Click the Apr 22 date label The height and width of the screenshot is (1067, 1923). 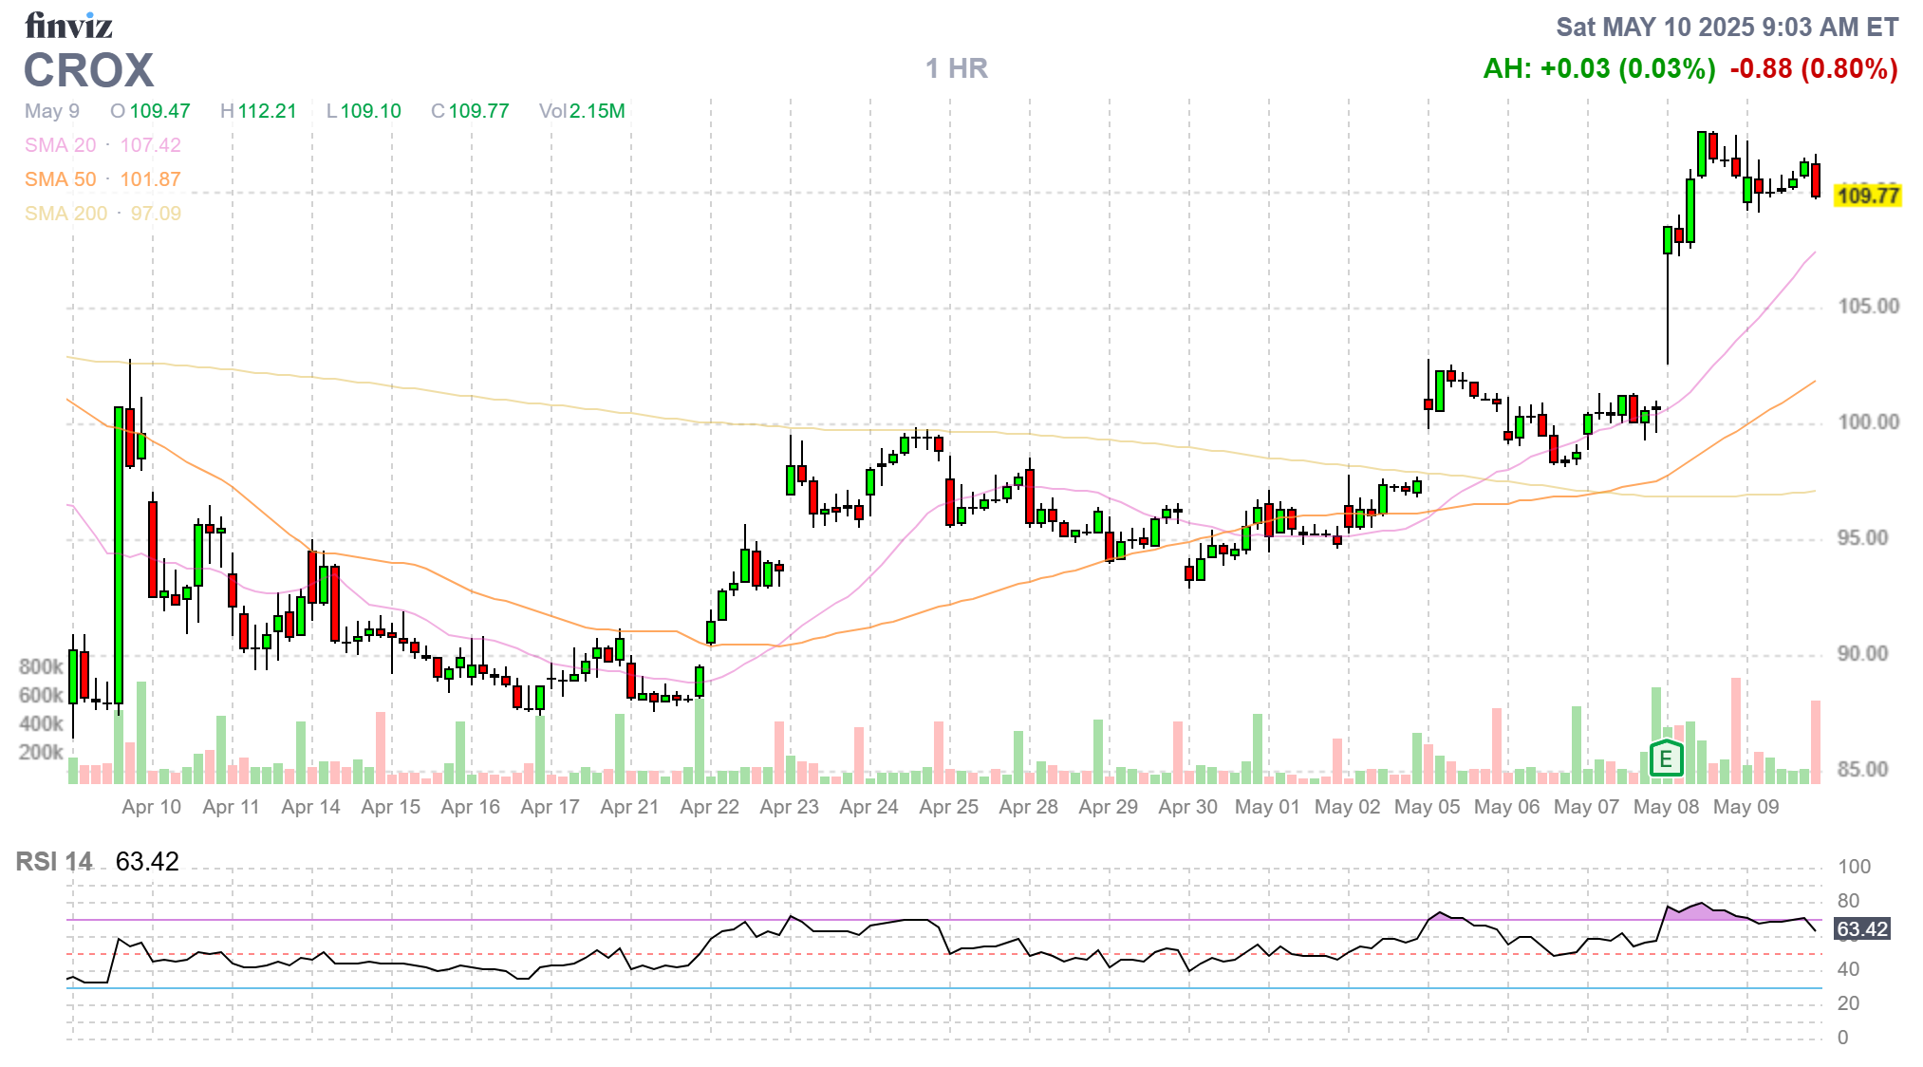coord(709,807)
